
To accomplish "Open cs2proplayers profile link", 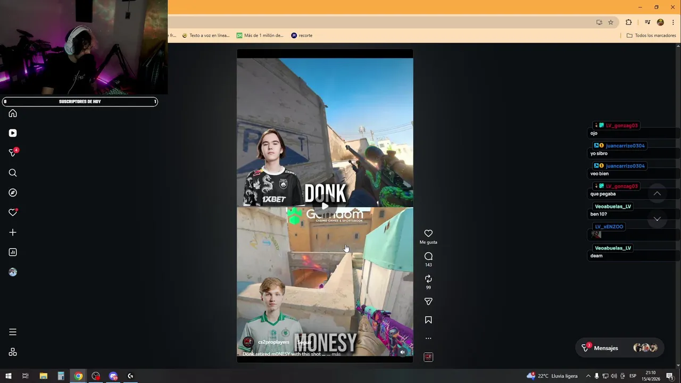I will (273, 342).
